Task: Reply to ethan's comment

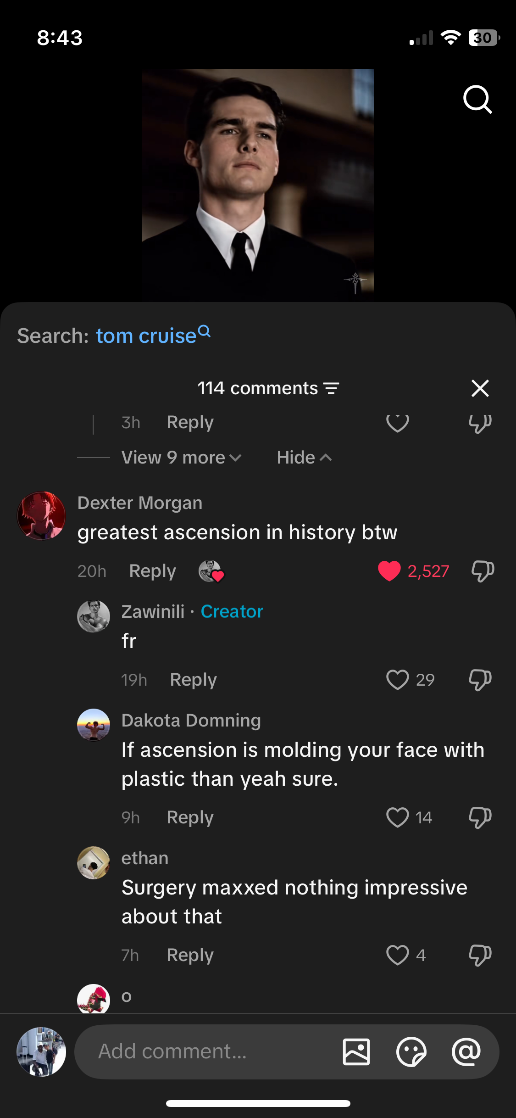Action: point(190,955)
